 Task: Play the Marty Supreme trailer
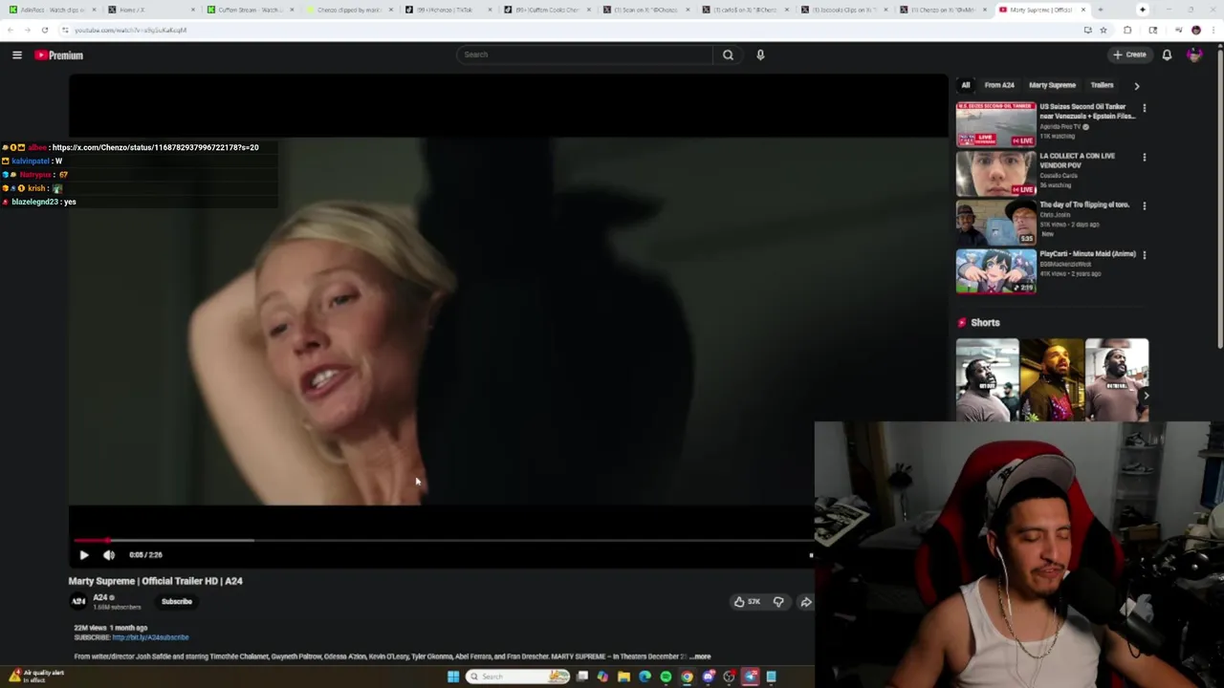click(x=83, y=554)
